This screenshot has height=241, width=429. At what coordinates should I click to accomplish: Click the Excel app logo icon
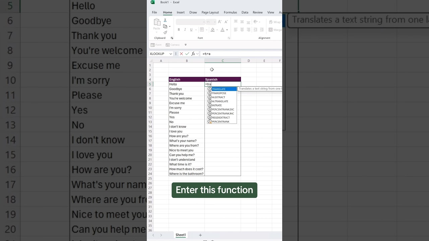(152, 2)
